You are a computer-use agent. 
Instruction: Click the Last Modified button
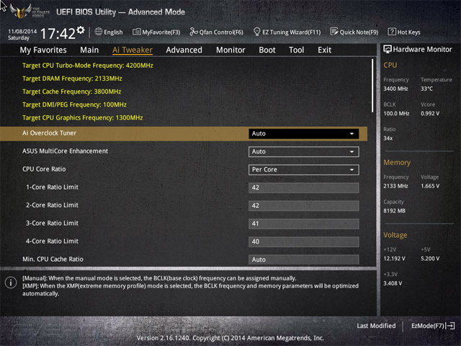(376, 326)
